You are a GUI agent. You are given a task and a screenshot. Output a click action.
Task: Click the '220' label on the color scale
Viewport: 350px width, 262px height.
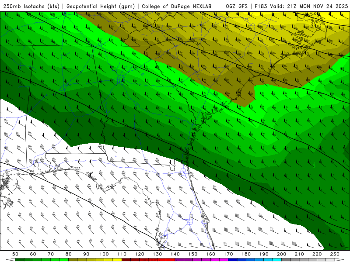[x=317, y=254]
